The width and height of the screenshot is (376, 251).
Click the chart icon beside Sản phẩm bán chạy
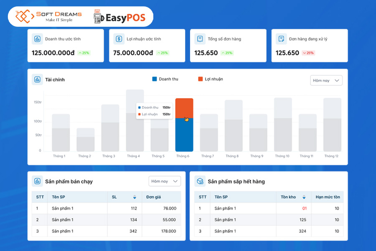pos(38,181)
